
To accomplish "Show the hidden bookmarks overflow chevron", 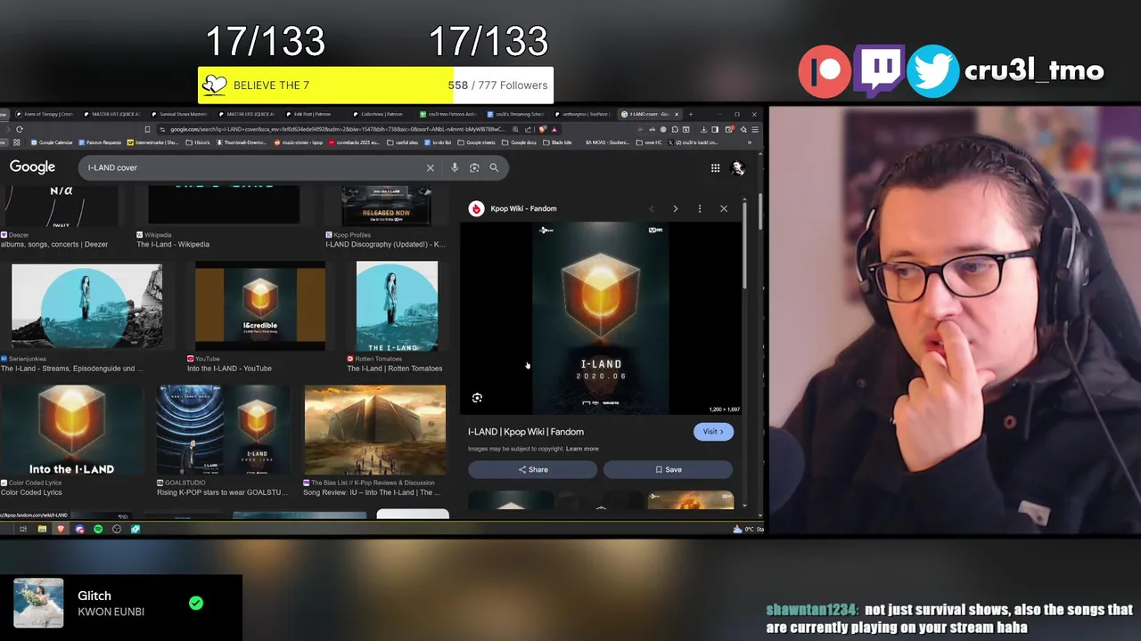I will pos(749,142).
